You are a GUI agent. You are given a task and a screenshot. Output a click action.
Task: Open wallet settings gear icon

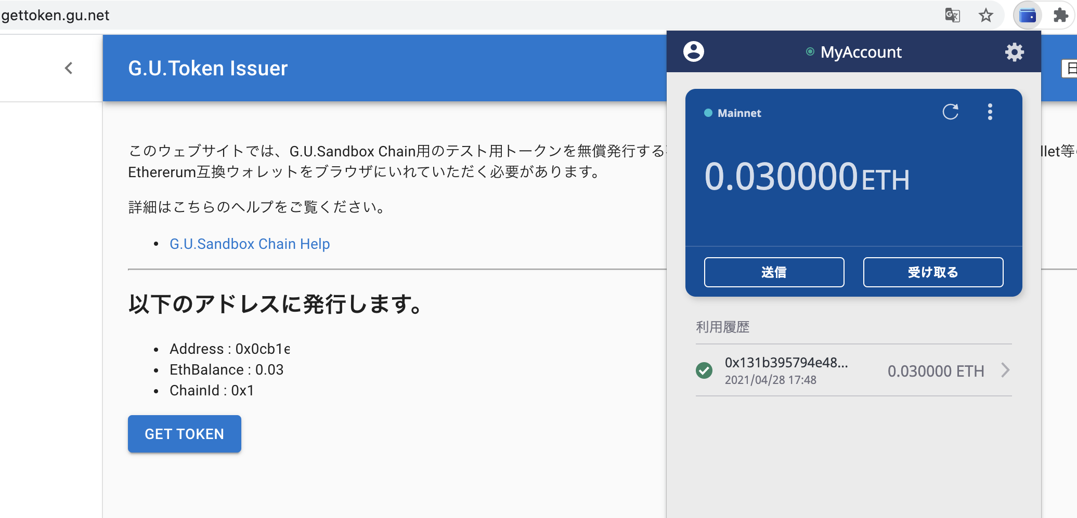[1014, 52]
